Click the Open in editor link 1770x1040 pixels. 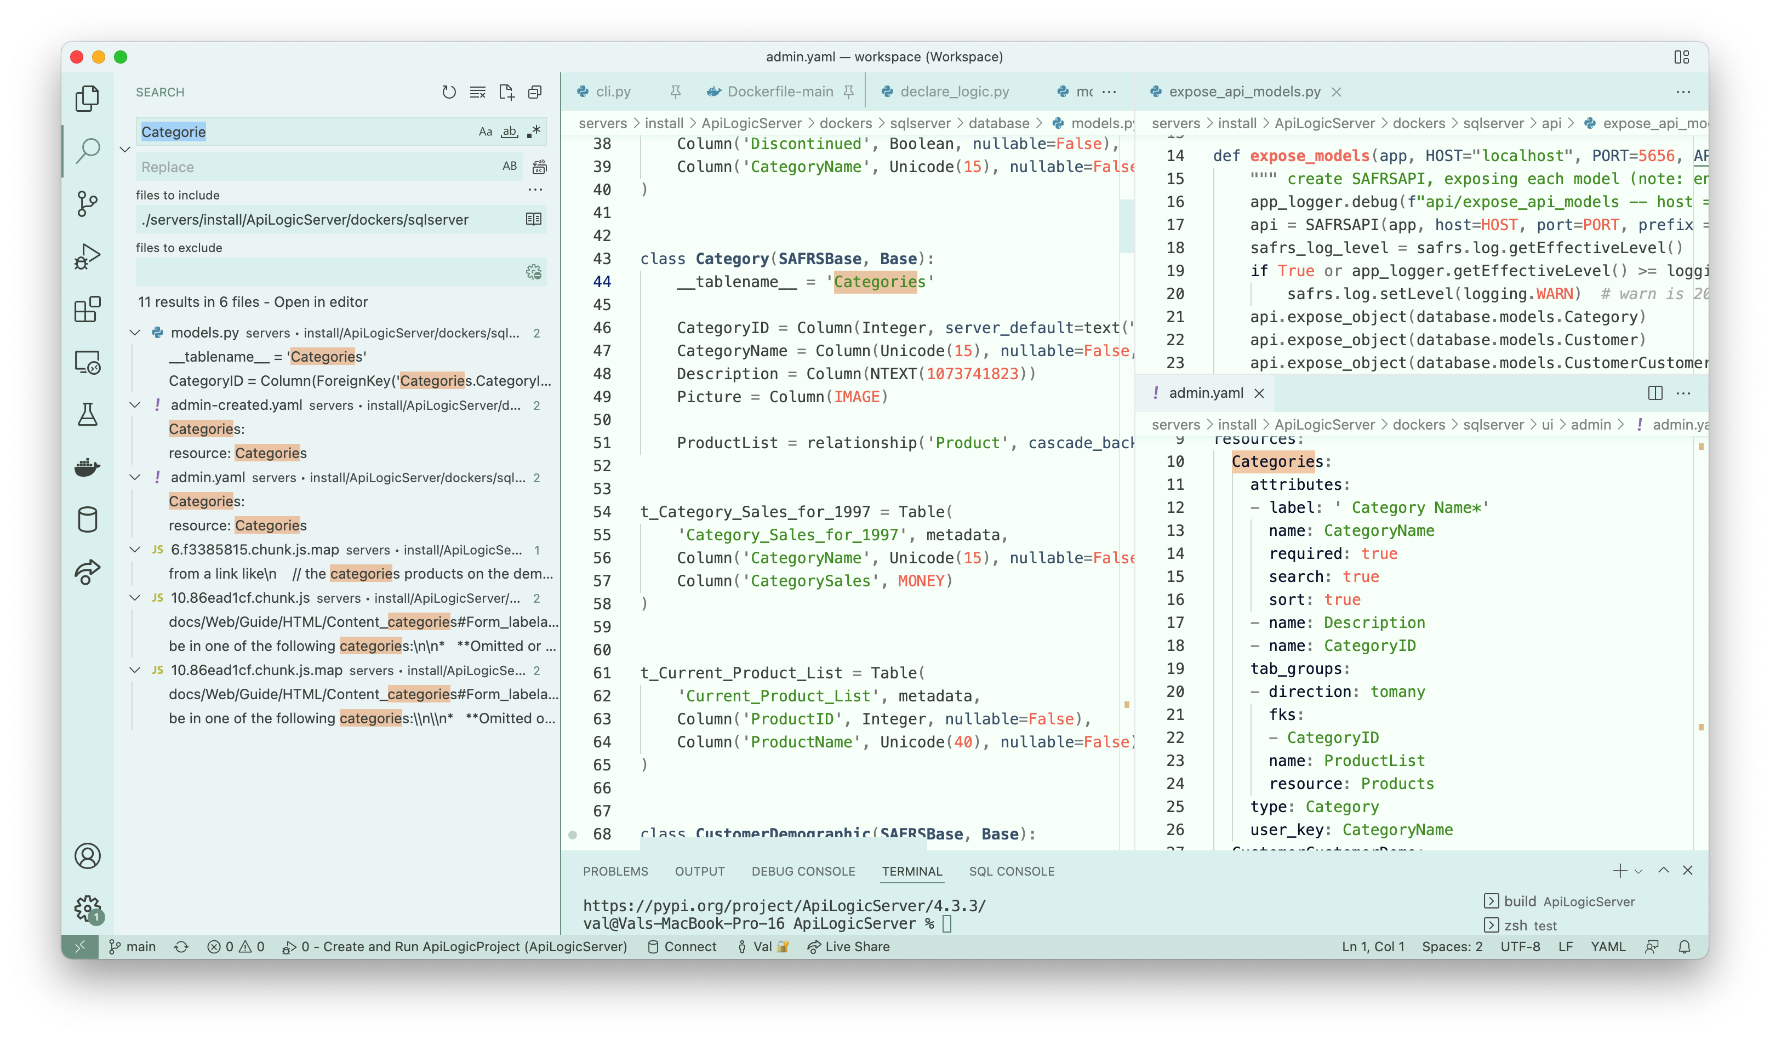[321, 302]
